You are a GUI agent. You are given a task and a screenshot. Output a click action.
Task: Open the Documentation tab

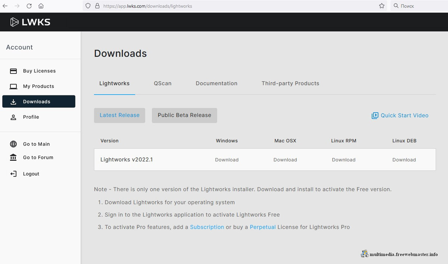217,84
